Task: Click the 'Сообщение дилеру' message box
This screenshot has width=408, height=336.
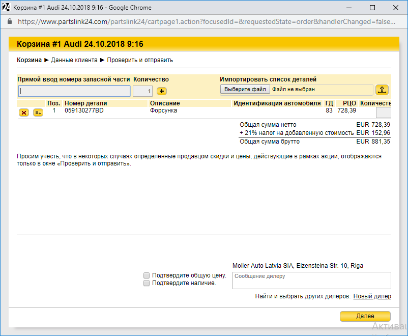Action: 311,281
